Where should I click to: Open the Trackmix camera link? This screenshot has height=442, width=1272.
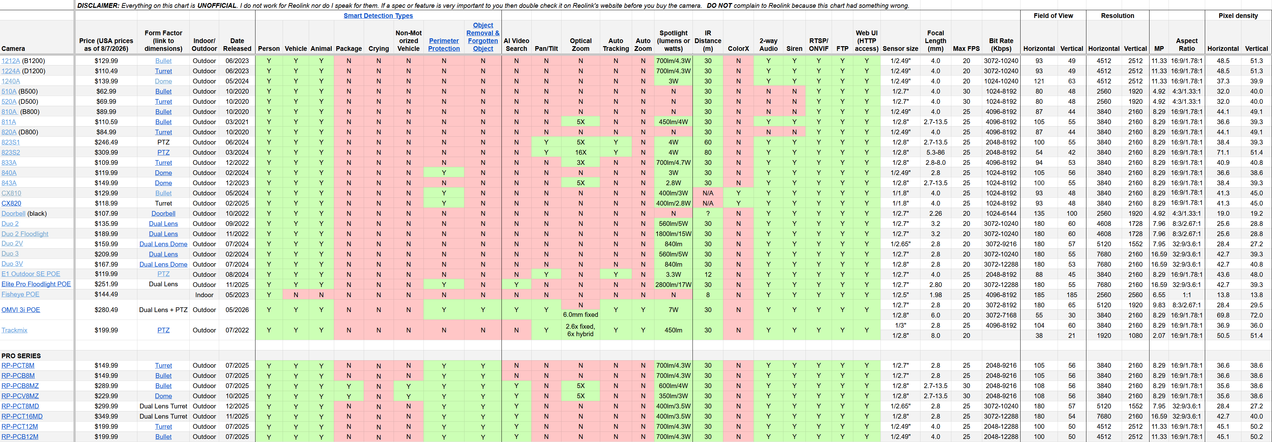point(14,330)
